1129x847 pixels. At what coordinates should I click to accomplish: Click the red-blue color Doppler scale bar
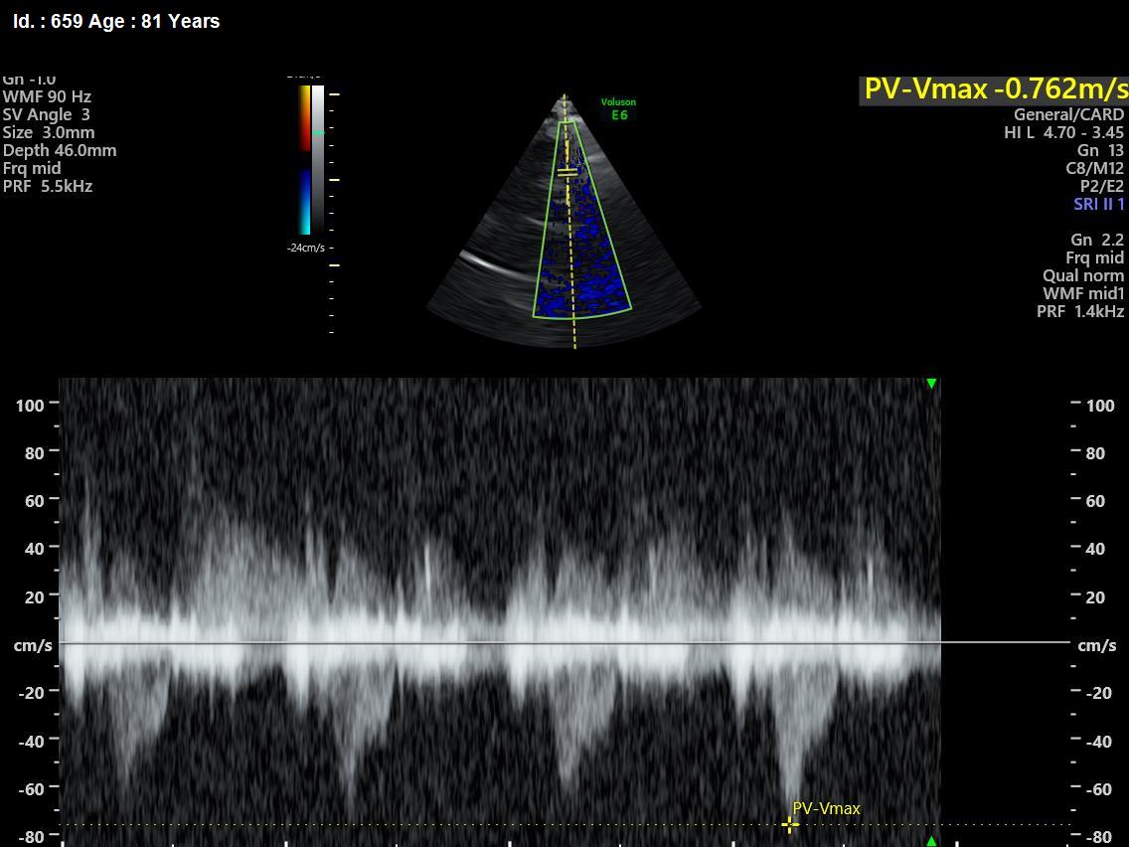click(x=305, y=160)
